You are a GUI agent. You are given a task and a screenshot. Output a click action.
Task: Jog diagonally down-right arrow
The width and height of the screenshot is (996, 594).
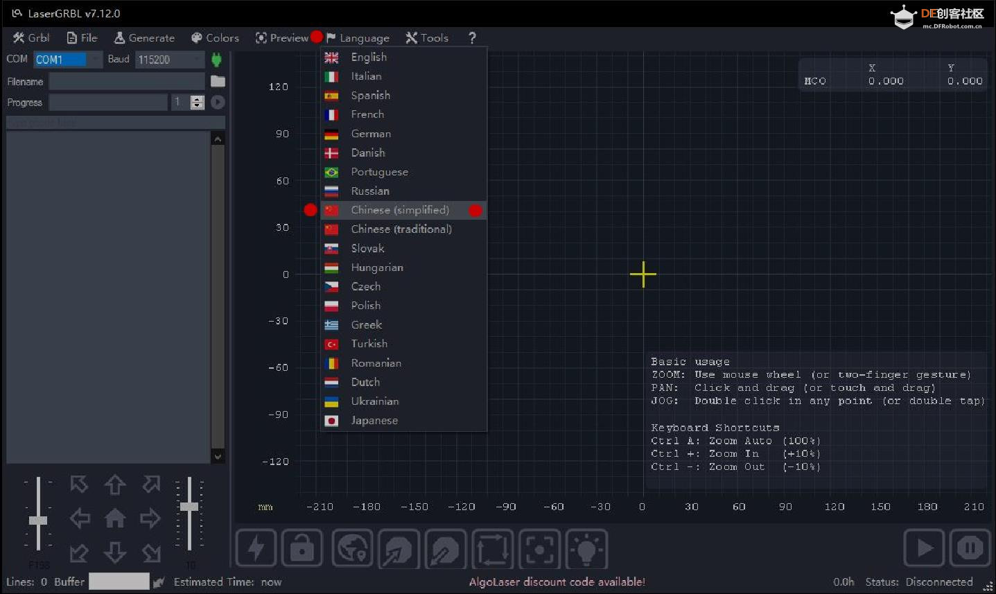150,552
